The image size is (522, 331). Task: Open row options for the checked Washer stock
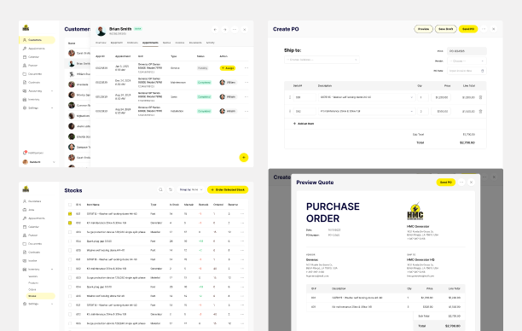pyautogui.click(x=242, y=214)
